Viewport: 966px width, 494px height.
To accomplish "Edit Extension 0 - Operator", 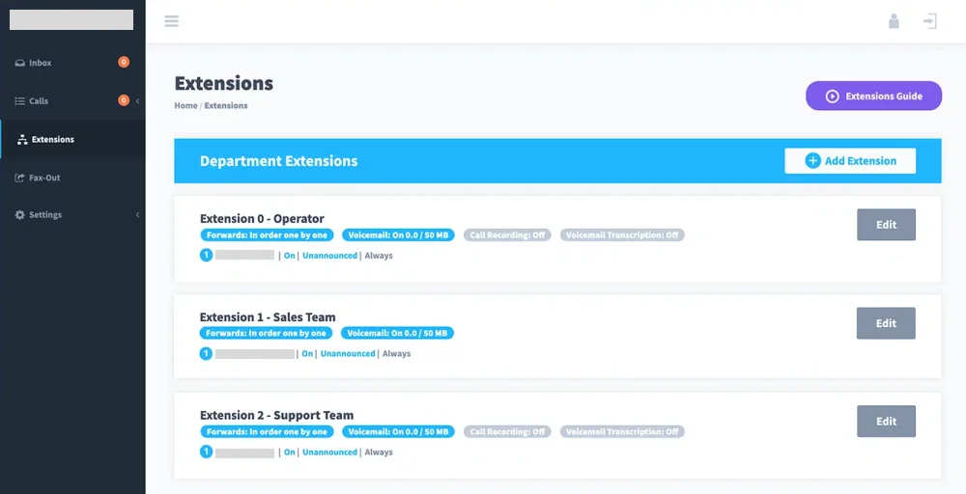I will point(886,225).
